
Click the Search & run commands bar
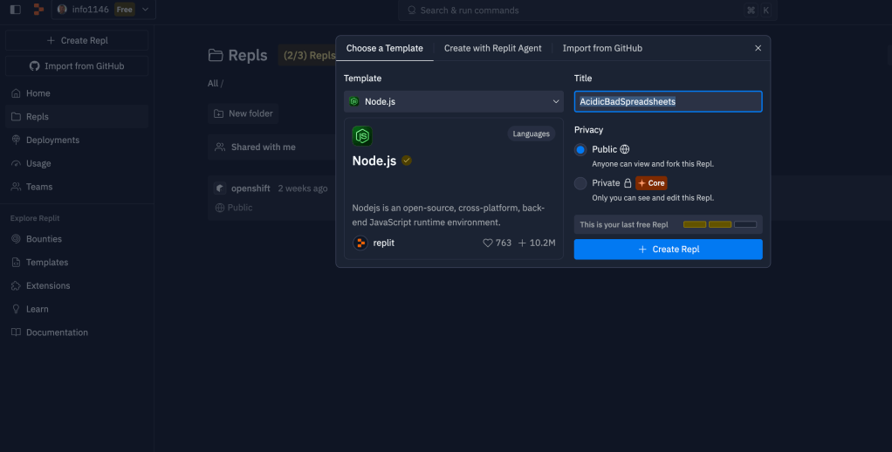click(587, 10)
